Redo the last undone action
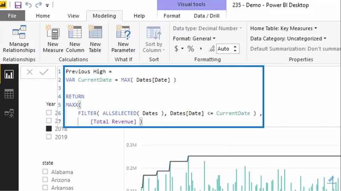Screen dimensions: 341x191 [x=38, y=5]
